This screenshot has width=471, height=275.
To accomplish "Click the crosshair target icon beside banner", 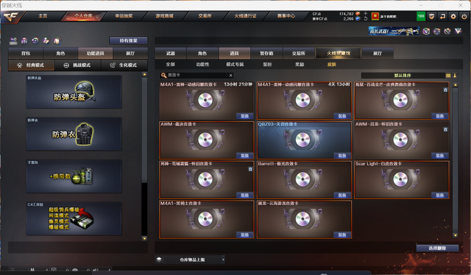I will (x=437, y=31).
